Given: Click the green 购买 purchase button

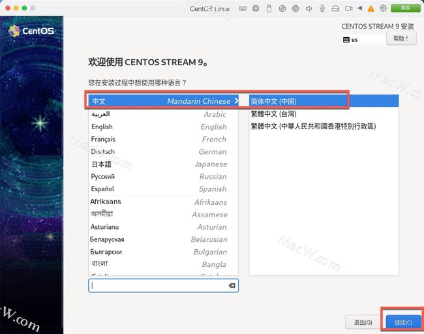Looking at the screenshot, I should click(x=405, y=8).
